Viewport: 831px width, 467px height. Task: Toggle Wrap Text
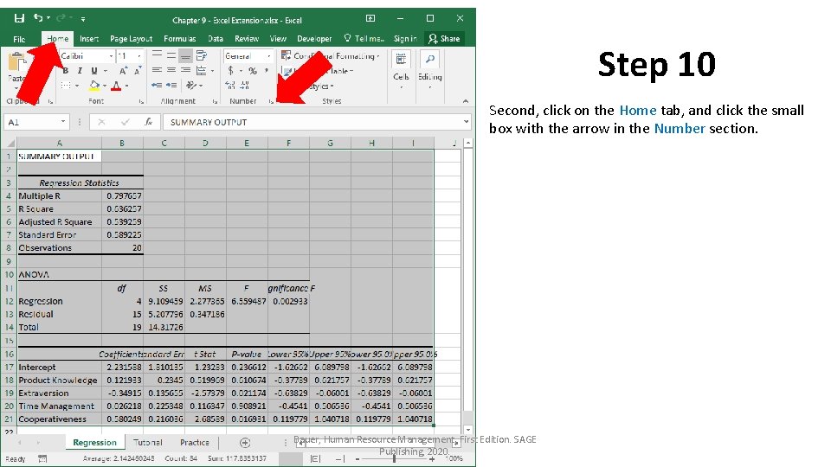click(x=202, y=55)
